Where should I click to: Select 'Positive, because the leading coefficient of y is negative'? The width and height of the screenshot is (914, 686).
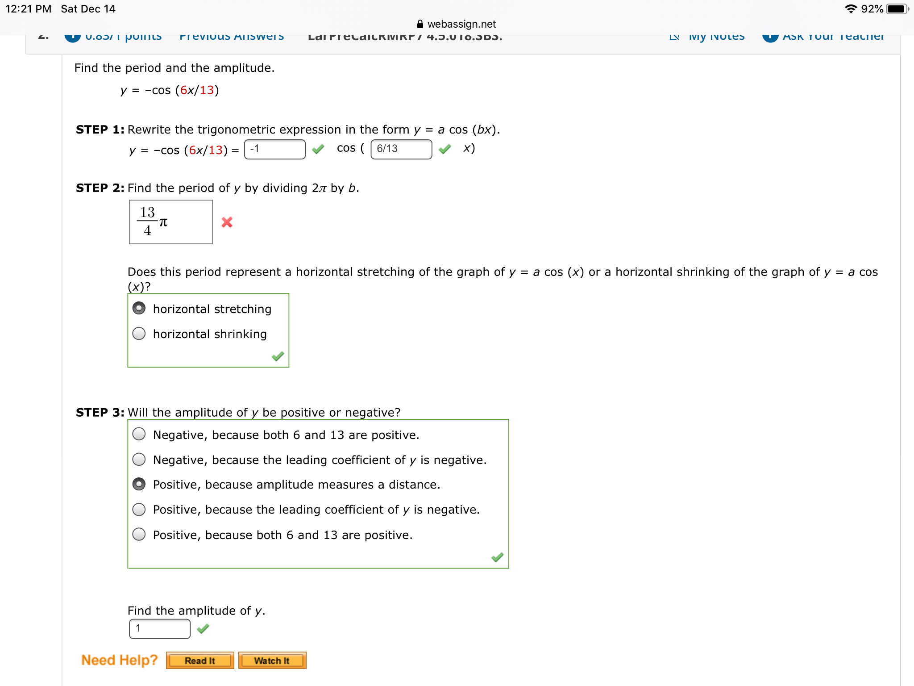point(139,509)
